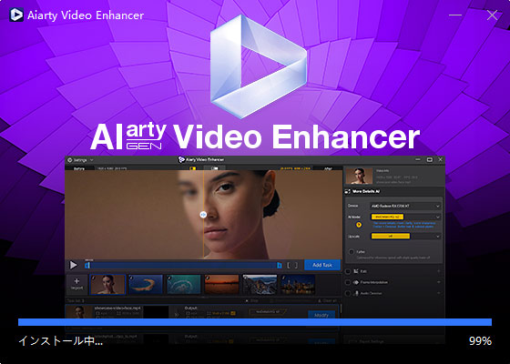The image size is (510, 364).
Task: Minimize the Aiarty Video Enhancer installer window
Action: pos(455,15)
